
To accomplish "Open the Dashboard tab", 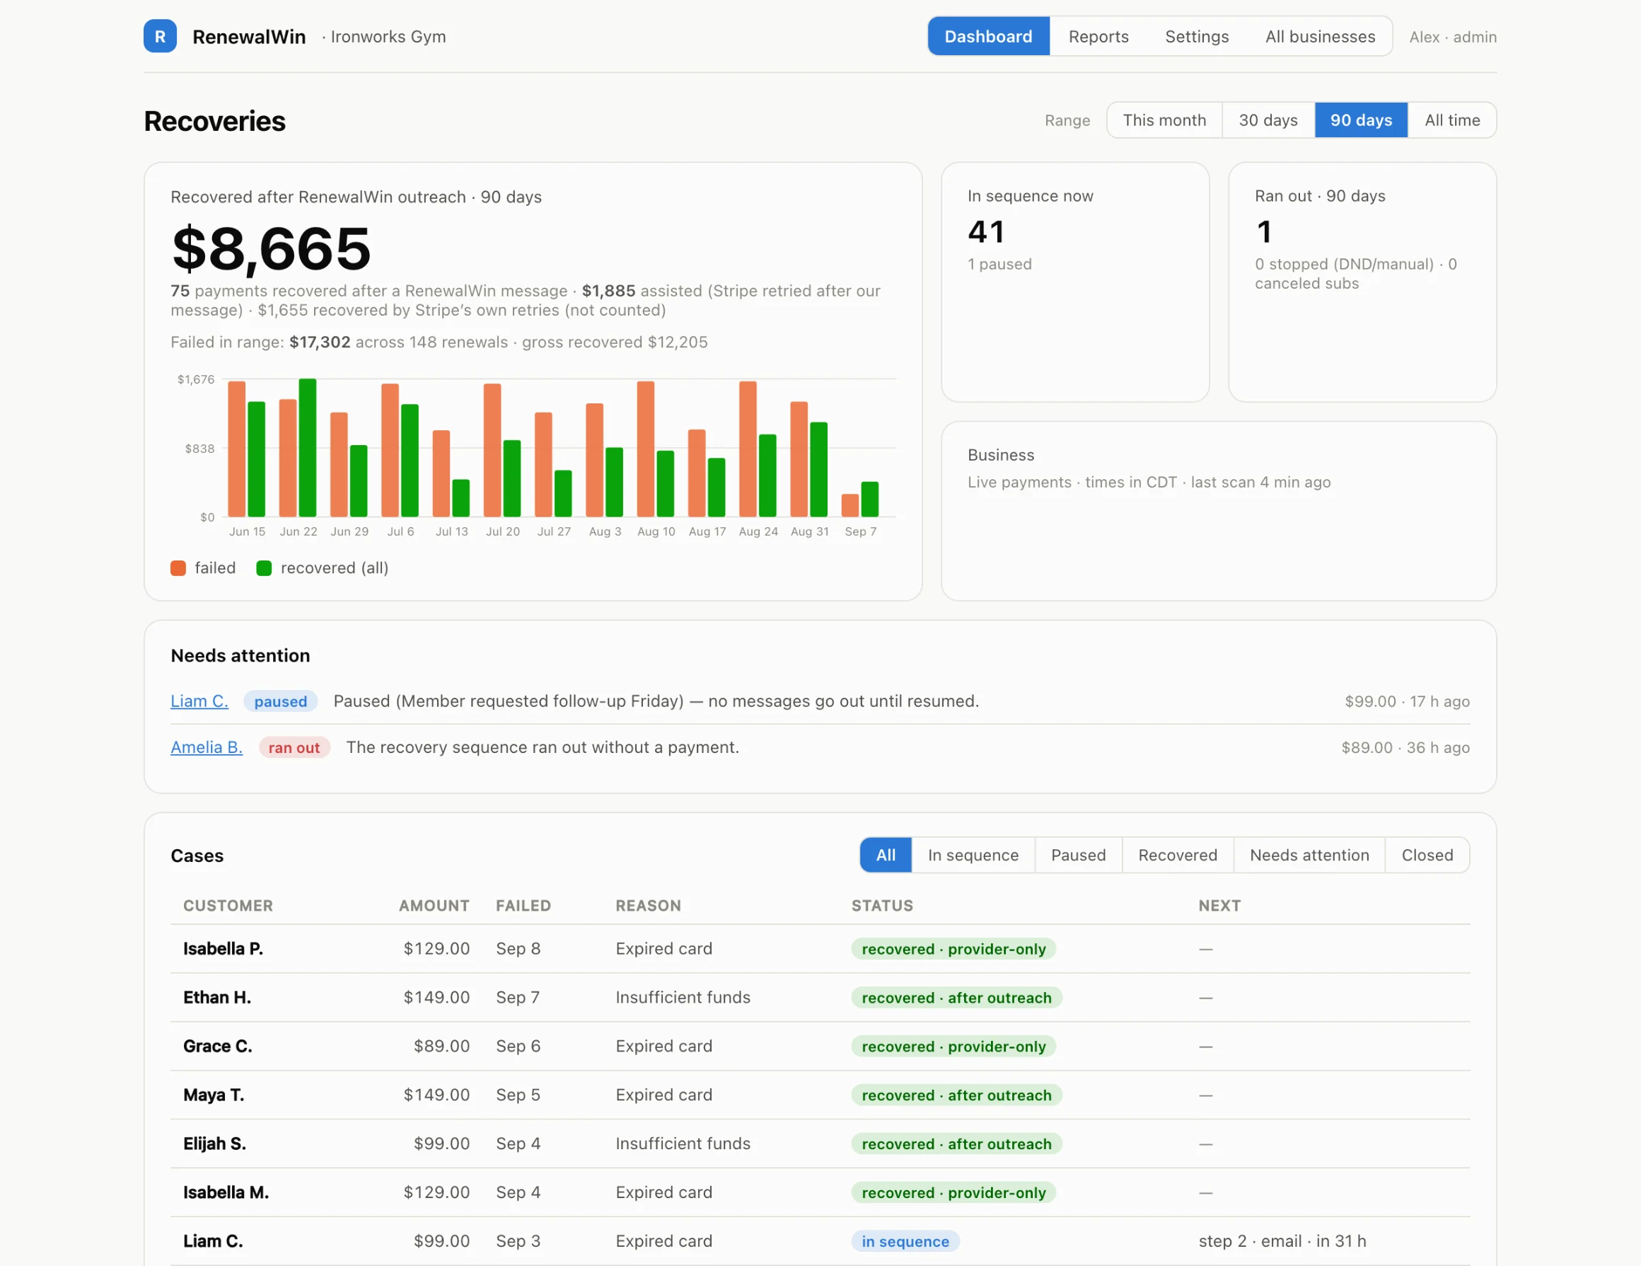I will (x=988, y=36).
